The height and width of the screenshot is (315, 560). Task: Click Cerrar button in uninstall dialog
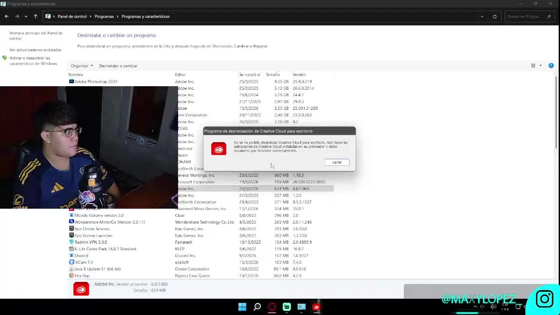coord(337,162)
